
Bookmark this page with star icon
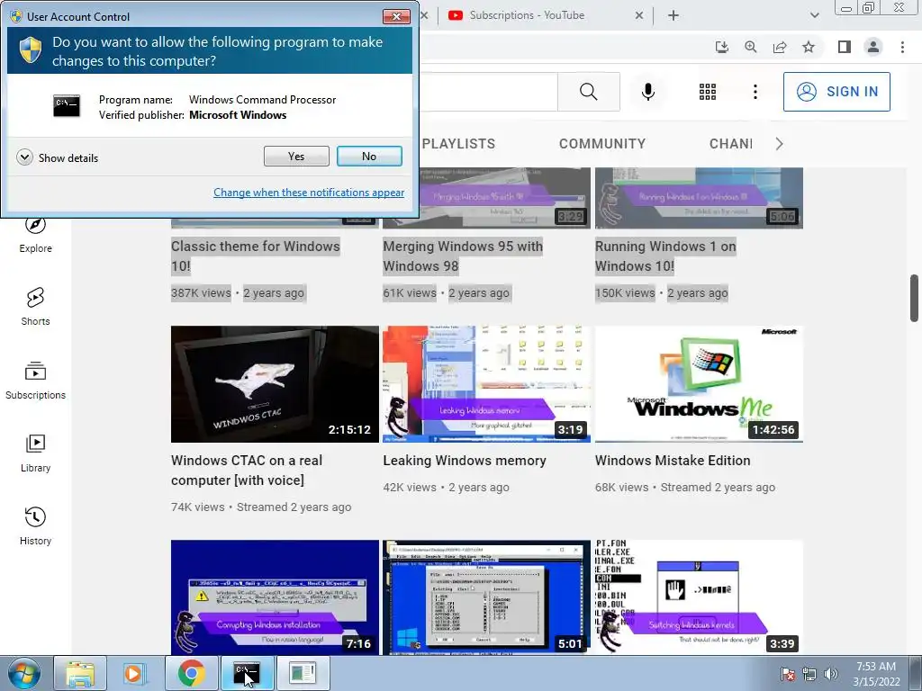tap(809, 47)
